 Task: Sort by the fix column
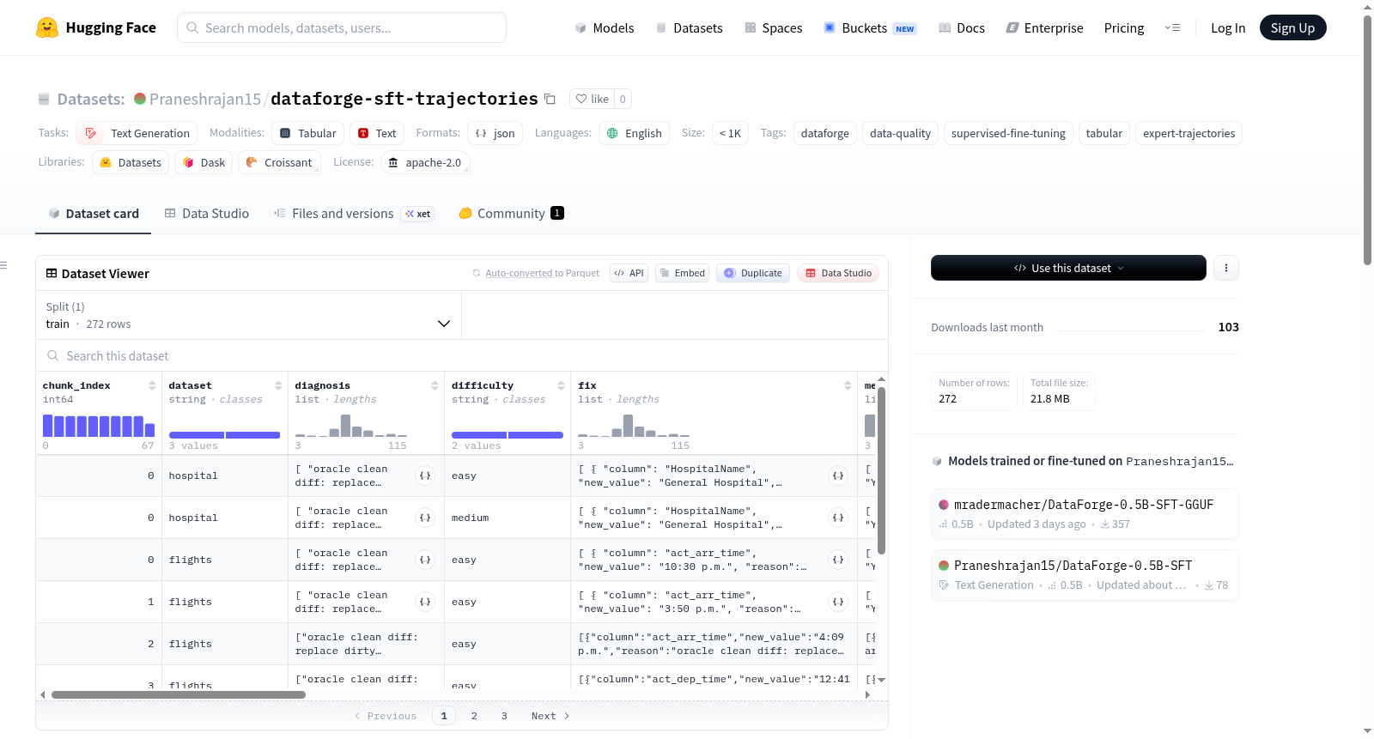(x=848, y=386)
